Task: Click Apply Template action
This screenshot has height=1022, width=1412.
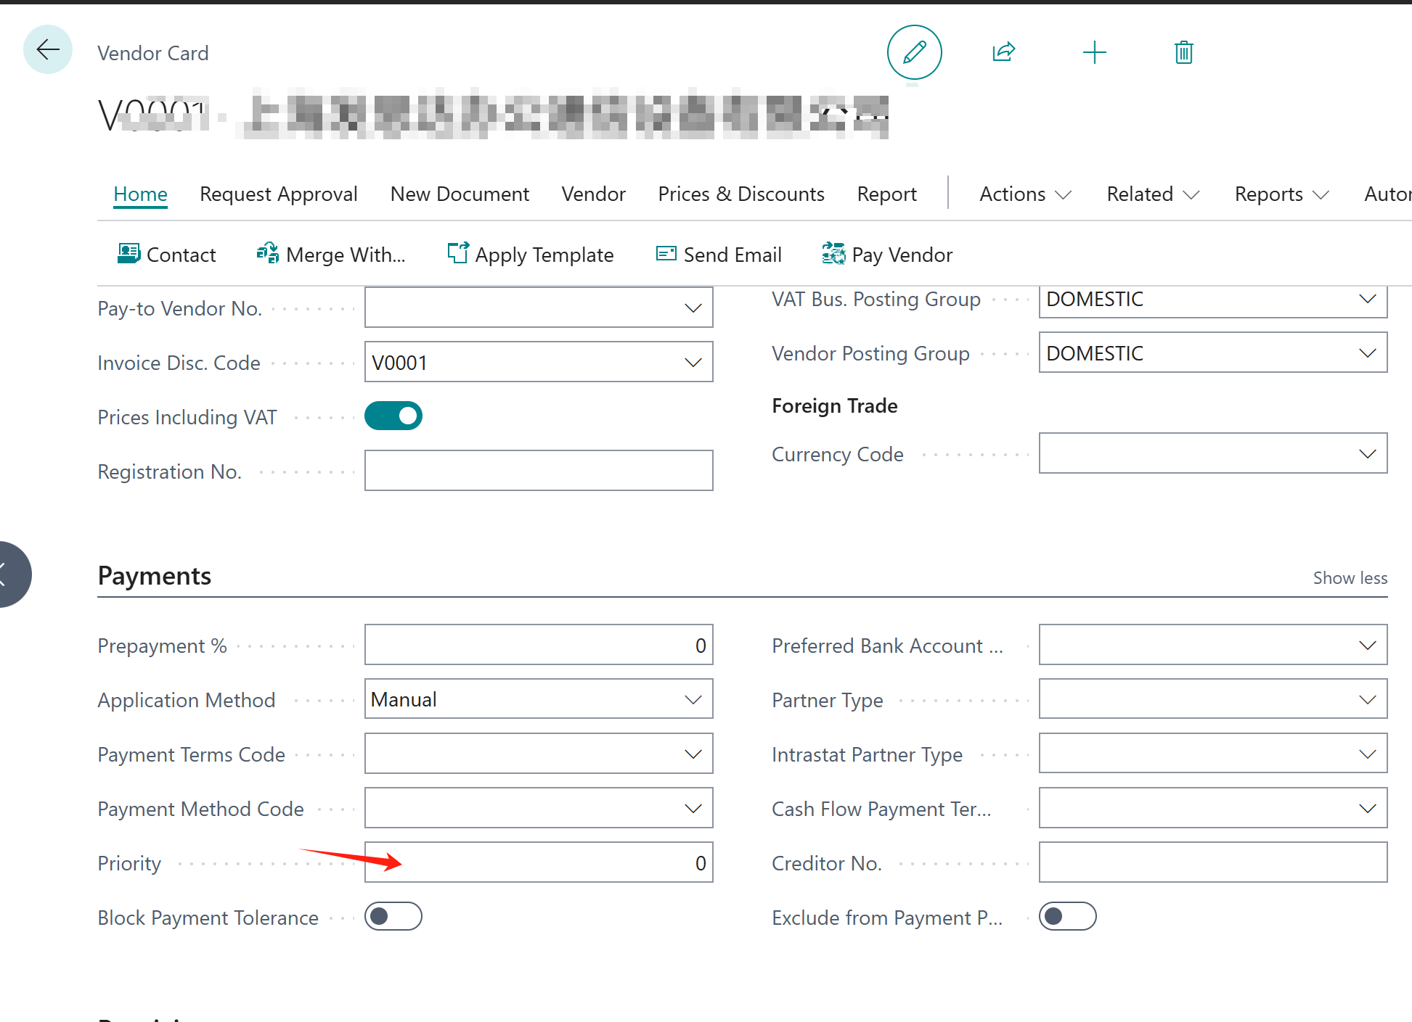Action: tap(531, 255)
